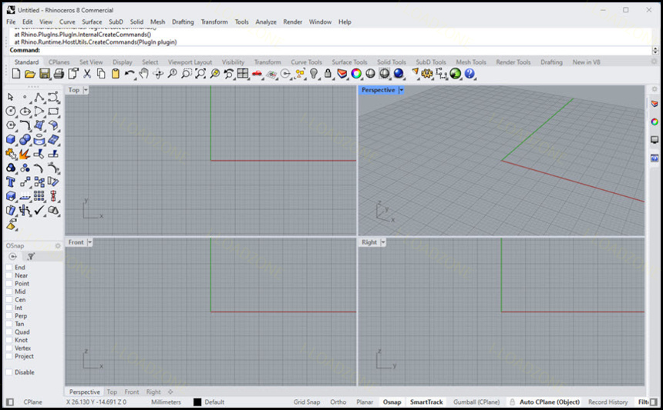Click the Explode tool in sidebar

click(25, 154)
